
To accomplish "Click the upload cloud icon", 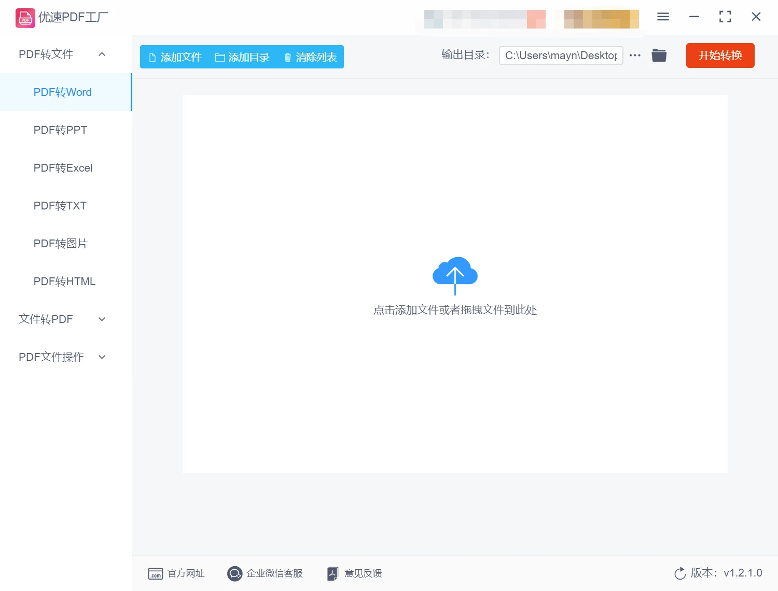I will (455, 276).
